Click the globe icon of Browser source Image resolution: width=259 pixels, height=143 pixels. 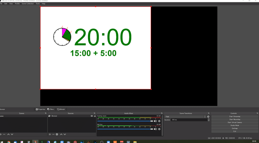coord(49,116)
